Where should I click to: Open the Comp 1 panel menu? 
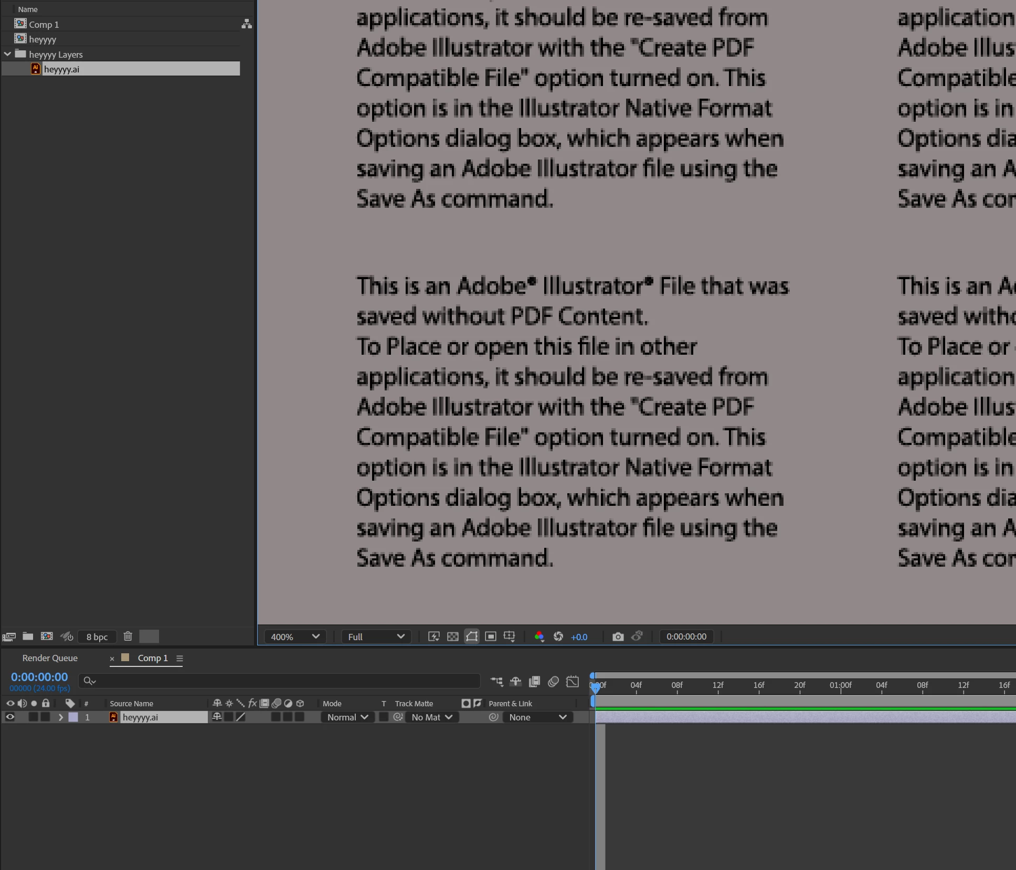[179, 658]
